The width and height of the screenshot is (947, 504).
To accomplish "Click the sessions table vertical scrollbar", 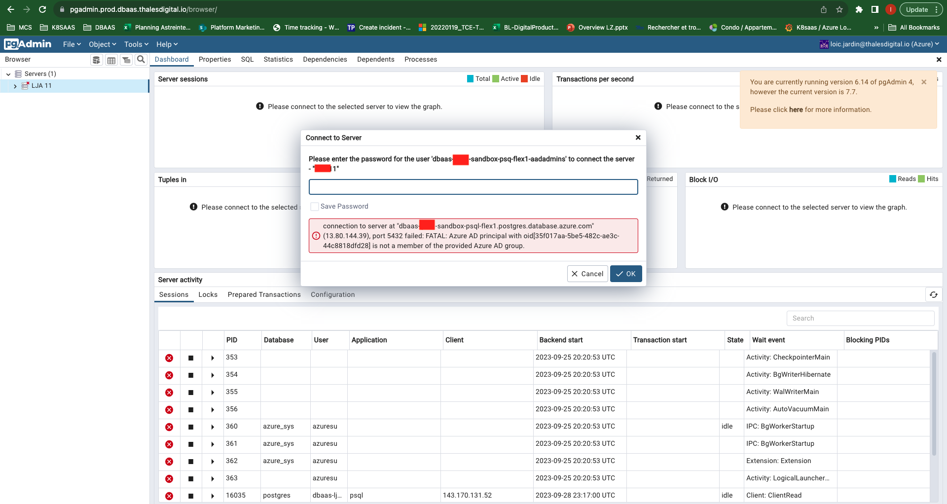I will (933, 403).
